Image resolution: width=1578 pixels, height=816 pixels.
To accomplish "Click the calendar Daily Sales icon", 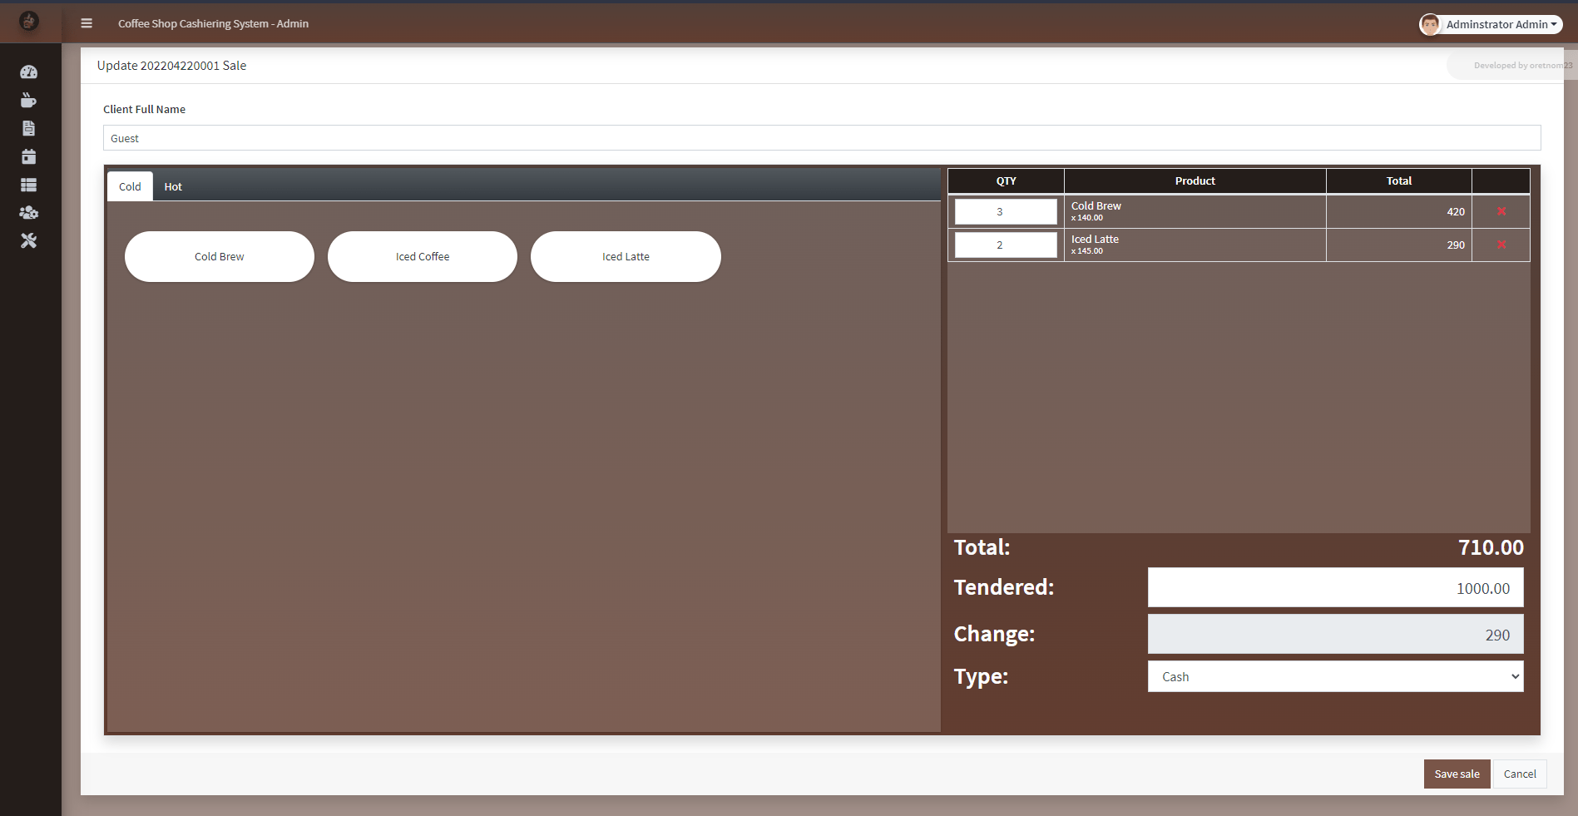I will click(28, 156).
